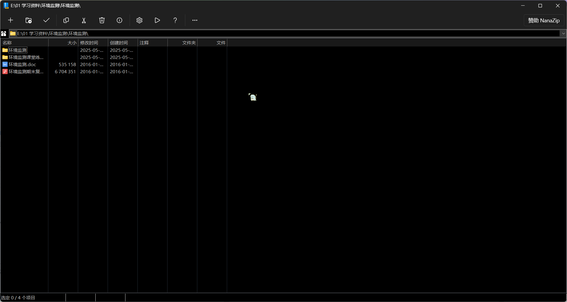Click the Move scissors toolbar icon
567x302 pixels.
coord(84,20)
